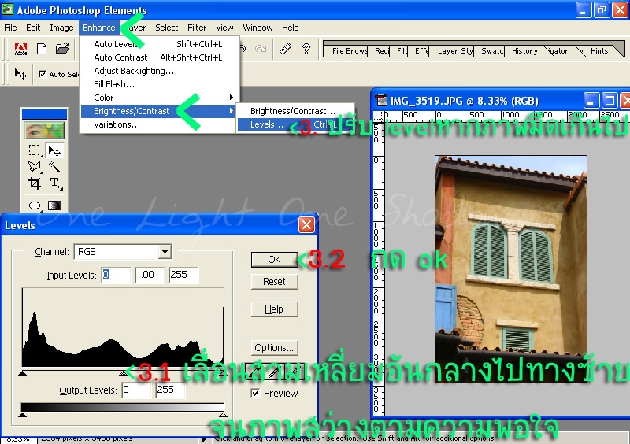Screen dimensions: 630x444
Task: Toggle the Preview checkbox in Levels
Action: (x=255, y=393)
